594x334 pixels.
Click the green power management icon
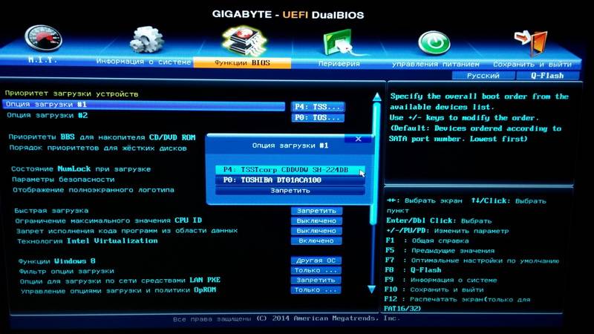[x=434, y=43]
